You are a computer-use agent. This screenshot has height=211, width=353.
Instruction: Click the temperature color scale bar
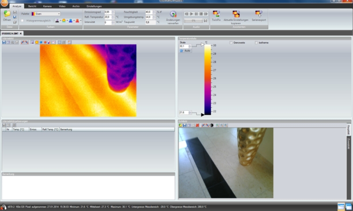(208, 79)
